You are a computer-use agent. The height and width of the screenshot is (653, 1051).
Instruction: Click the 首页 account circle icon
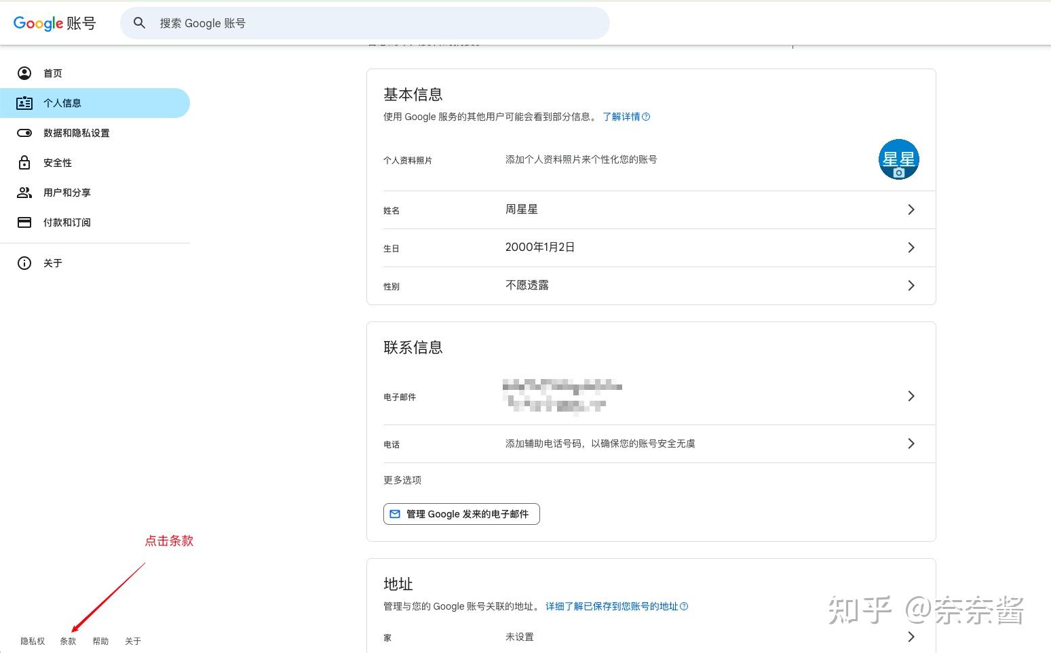[x=24, y=73]
